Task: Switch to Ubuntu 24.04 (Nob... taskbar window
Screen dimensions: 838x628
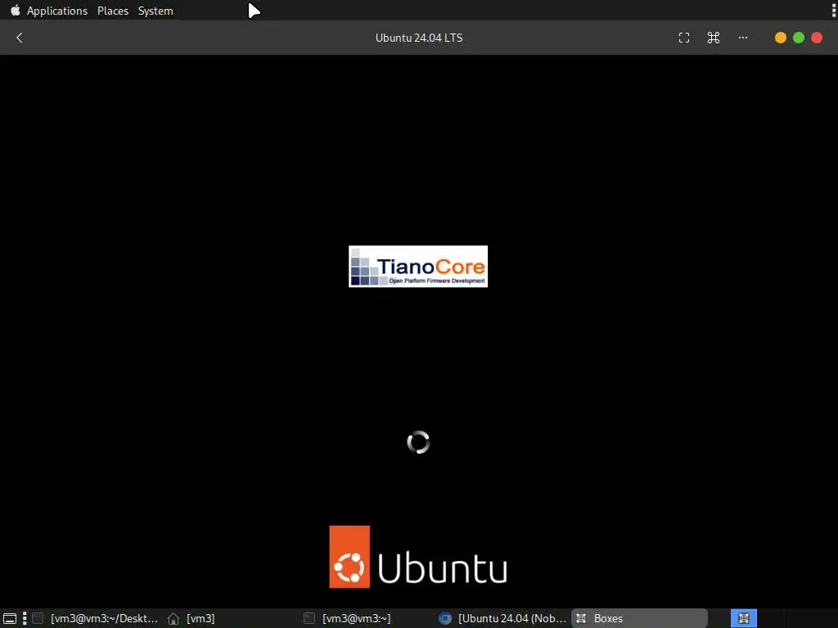Action: (x=502, y=618)
